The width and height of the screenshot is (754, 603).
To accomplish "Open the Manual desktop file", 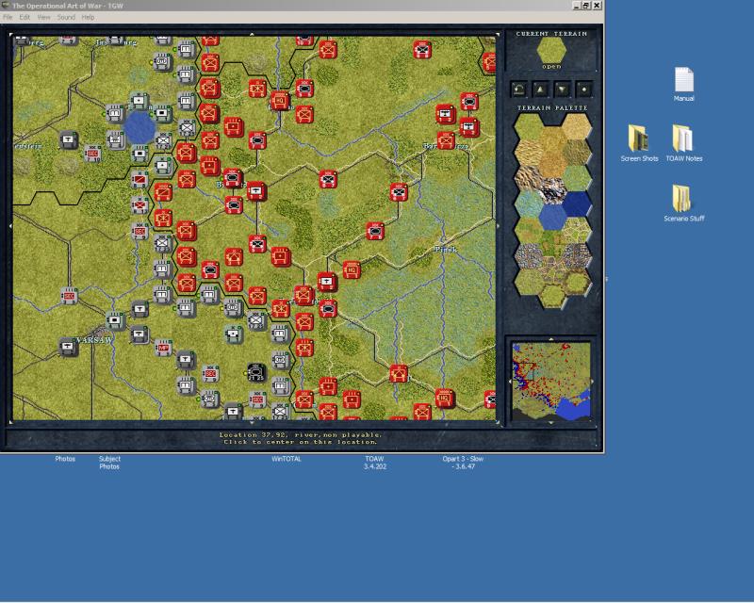I will pyautogui.click(x=684, y=85).
